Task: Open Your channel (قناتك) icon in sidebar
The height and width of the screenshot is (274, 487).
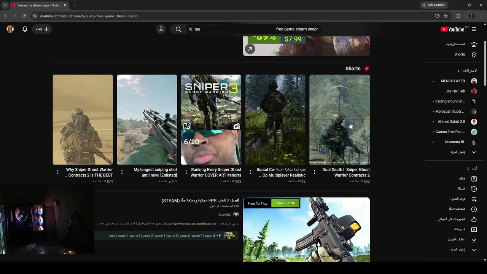Action: pyautogui.click(x=474, y=178)
